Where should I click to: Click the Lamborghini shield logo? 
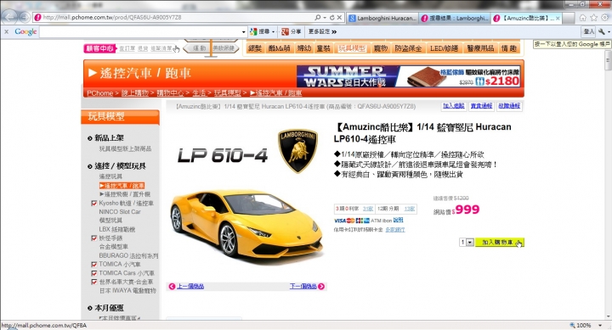297,151
